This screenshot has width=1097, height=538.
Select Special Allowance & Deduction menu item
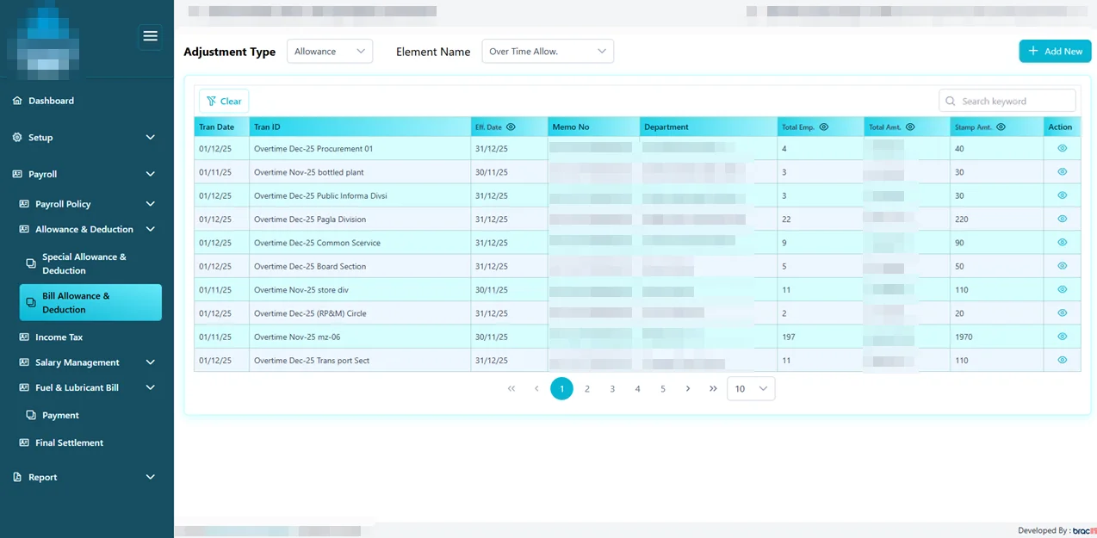84,263
